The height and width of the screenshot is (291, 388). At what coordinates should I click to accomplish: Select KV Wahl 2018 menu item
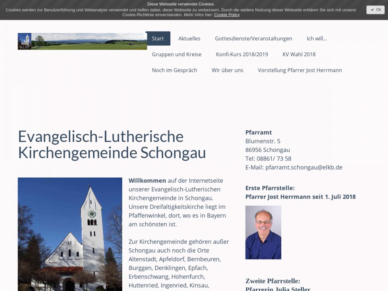coord(299,54)
